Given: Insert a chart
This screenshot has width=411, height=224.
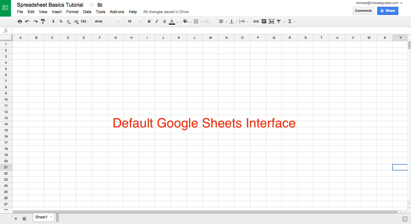Looking at the screenshot, I should [x=271, y=21].
